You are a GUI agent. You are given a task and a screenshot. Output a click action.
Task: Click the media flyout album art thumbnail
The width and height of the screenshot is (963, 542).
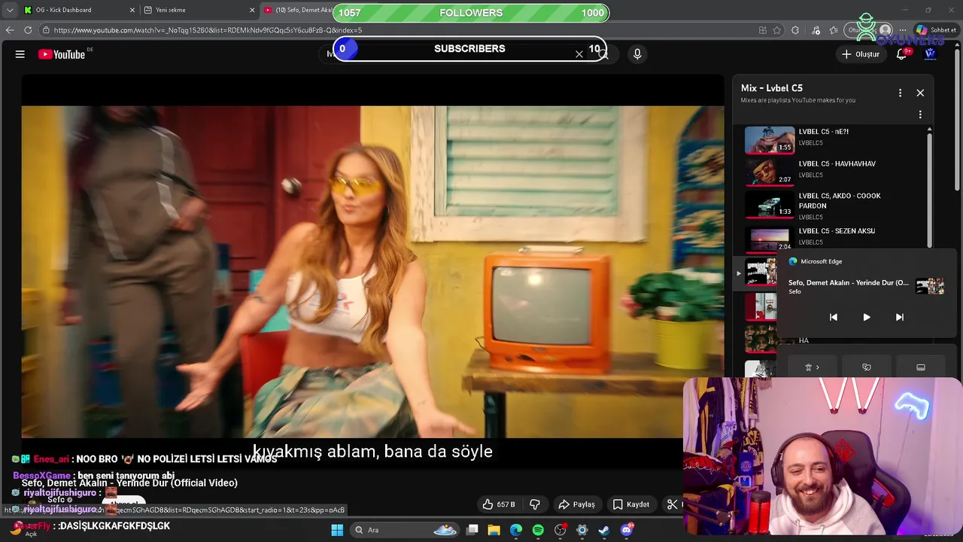[930, 286]
